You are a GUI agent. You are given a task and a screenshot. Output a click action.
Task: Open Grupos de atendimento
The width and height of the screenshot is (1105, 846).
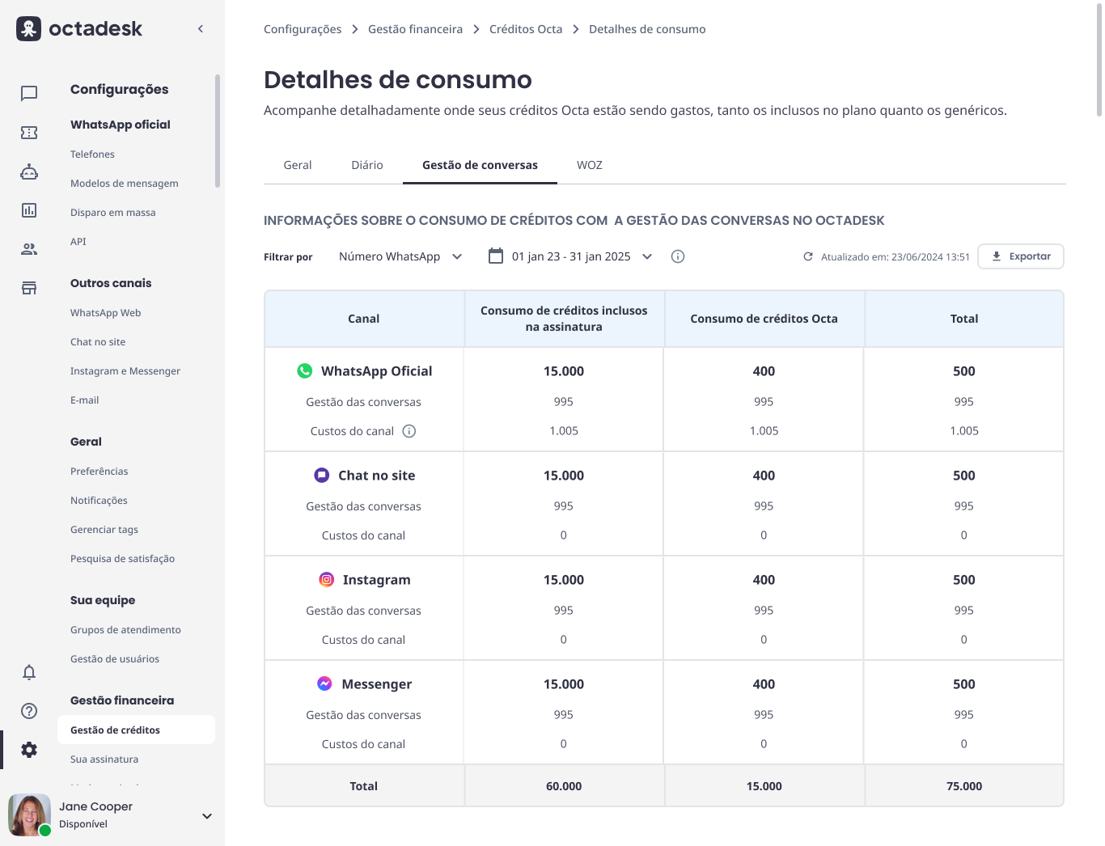pos(125,630)
